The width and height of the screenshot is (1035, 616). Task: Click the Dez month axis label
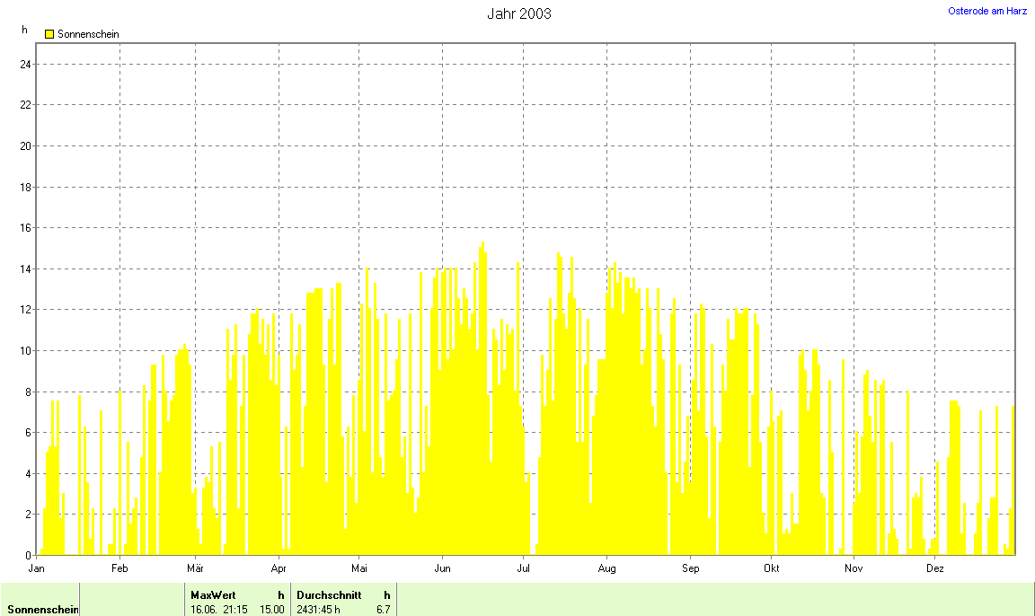tap(935, 568)
